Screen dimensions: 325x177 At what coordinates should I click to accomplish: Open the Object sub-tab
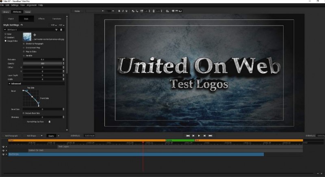pos(11,19)
